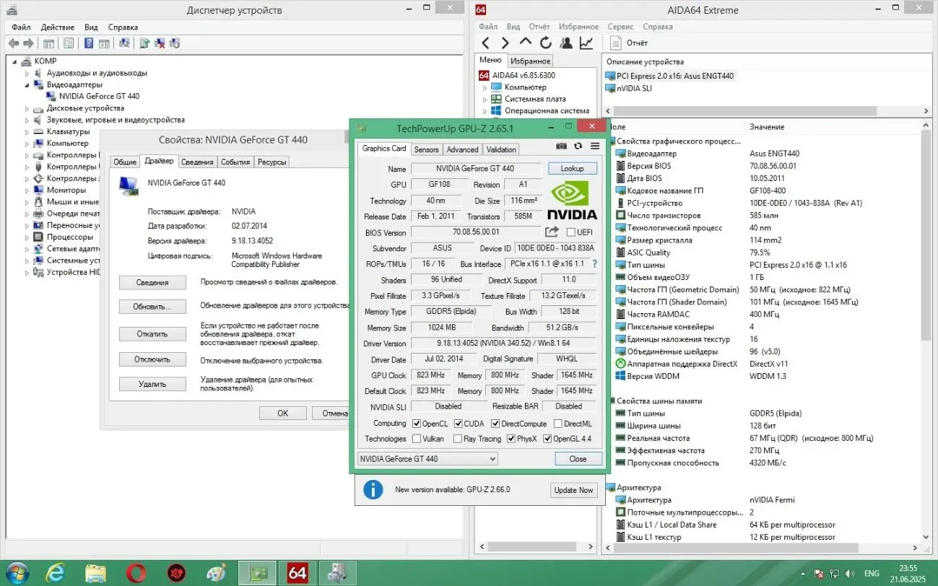Go back in AIDA64 toolbar

pos(485,43)
